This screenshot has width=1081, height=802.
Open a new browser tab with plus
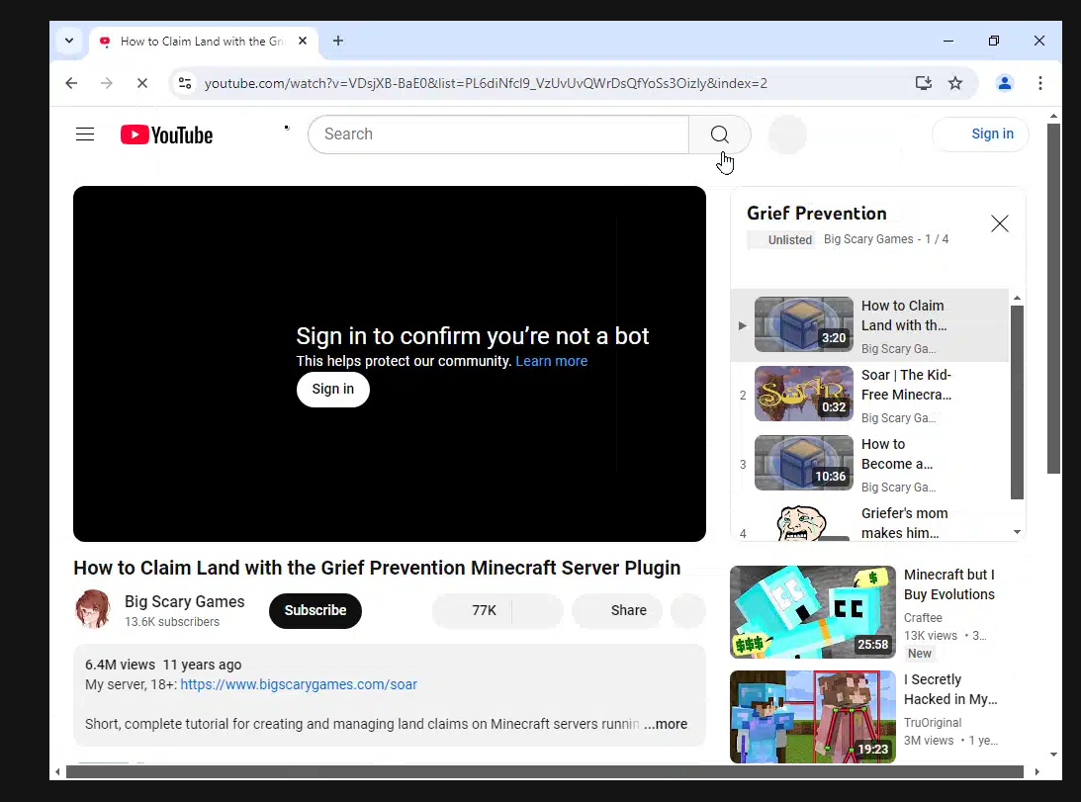[338, 41]
